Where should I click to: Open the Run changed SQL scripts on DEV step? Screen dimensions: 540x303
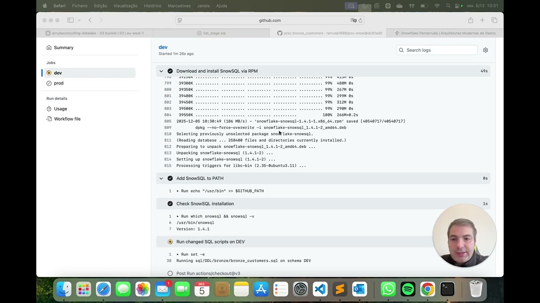(x=323, y=242)
